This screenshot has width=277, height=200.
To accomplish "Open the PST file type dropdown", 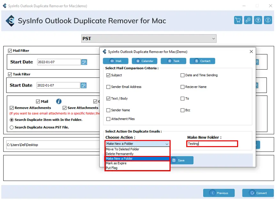I will coord(149,39).
